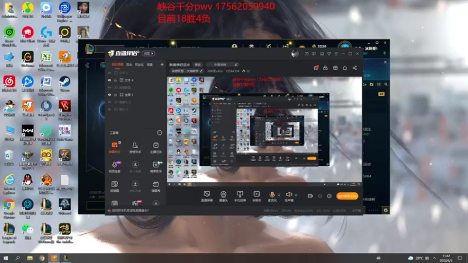Viewport: 468px width, 263px height.
Task: Select the 全屏 1 layer row
Action: click(136, 95)
